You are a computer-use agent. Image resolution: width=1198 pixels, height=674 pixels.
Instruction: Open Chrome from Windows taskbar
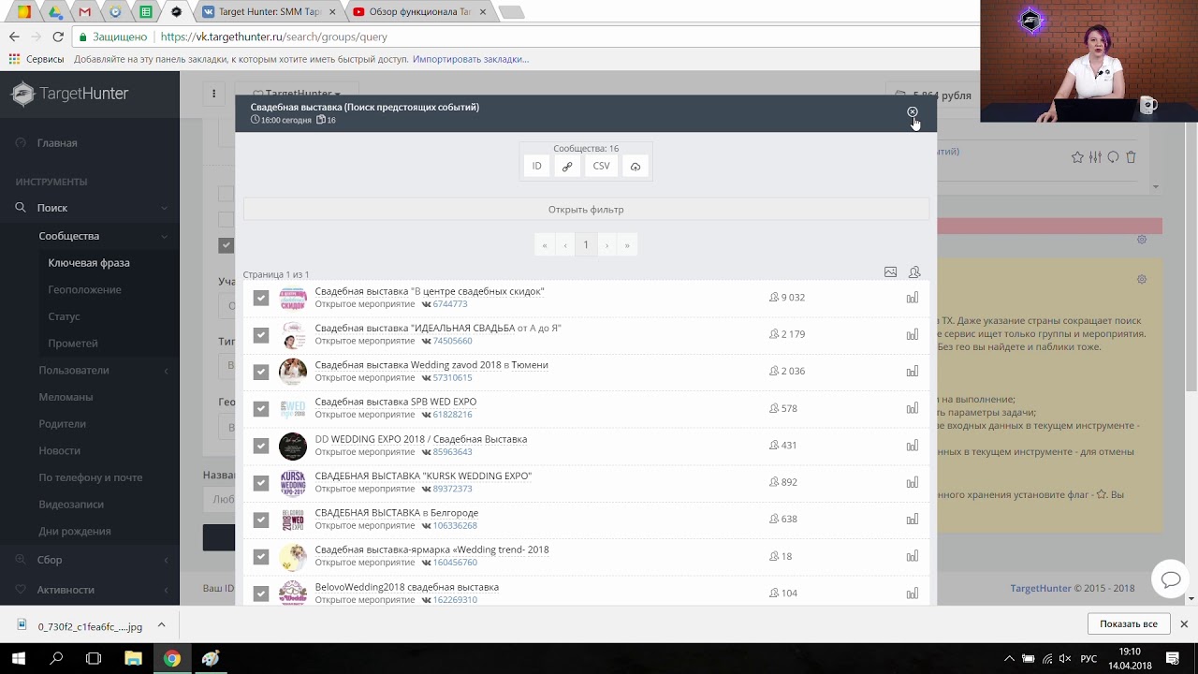click(171, 659)
